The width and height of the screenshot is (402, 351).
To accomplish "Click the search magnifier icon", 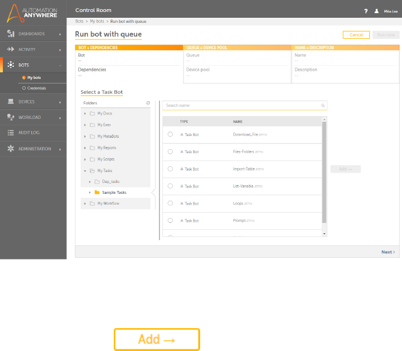I will coord(323,105).
